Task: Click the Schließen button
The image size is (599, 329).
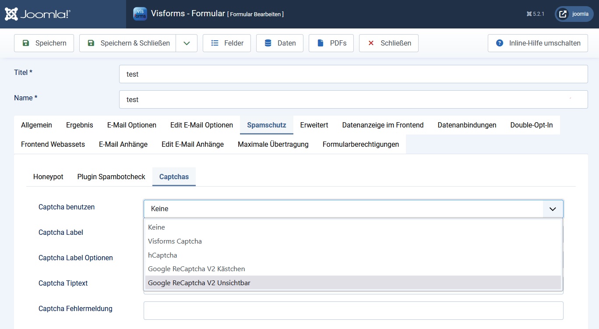Action: [389, 43]
